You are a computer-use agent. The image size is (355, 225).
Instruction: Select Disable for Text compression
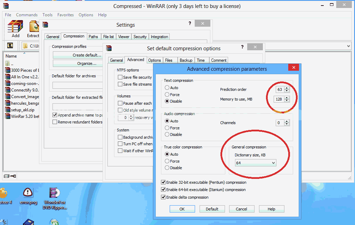point(167,101)
